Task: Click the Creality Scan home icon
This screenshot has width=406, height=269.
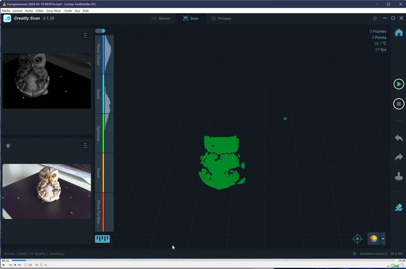Action: (399, 32)
